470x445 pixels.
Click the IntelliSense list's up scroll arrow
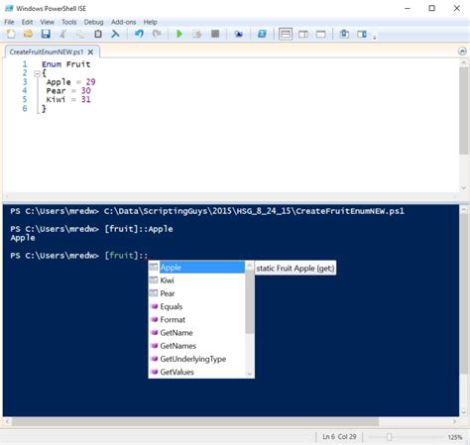[x=250, y=266]
